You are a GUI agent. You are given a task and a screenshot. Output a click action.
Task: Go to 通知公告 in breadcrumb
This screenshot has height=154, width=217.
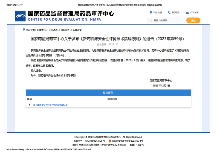tap(65, 30)
